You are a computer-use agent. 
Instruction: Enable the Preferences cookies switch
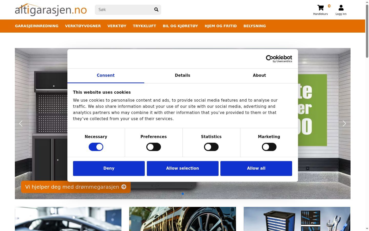point(153,147)
